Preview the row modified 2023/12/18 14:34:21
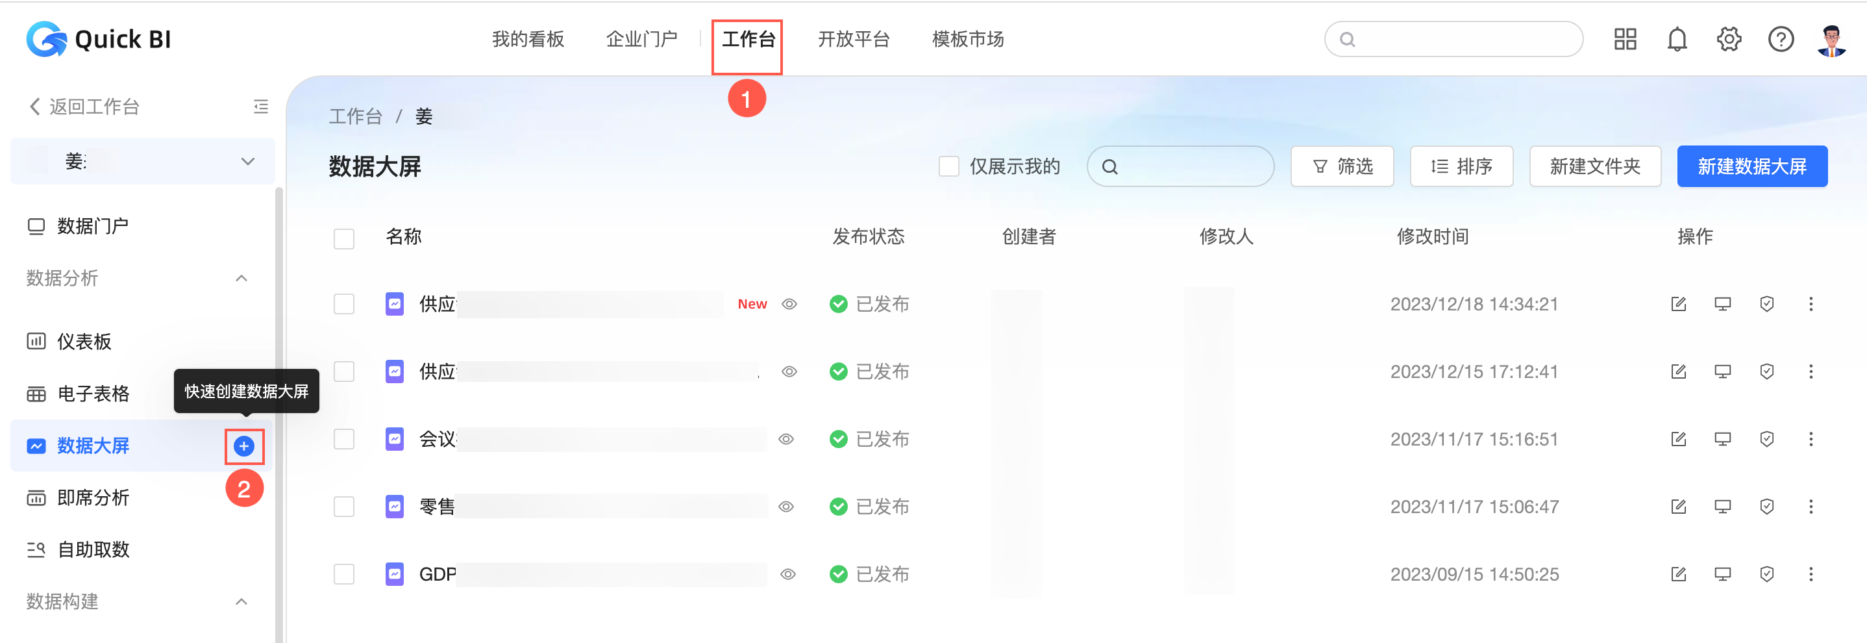This screenshot has height=643, width=1867. tap(1723, 304)
